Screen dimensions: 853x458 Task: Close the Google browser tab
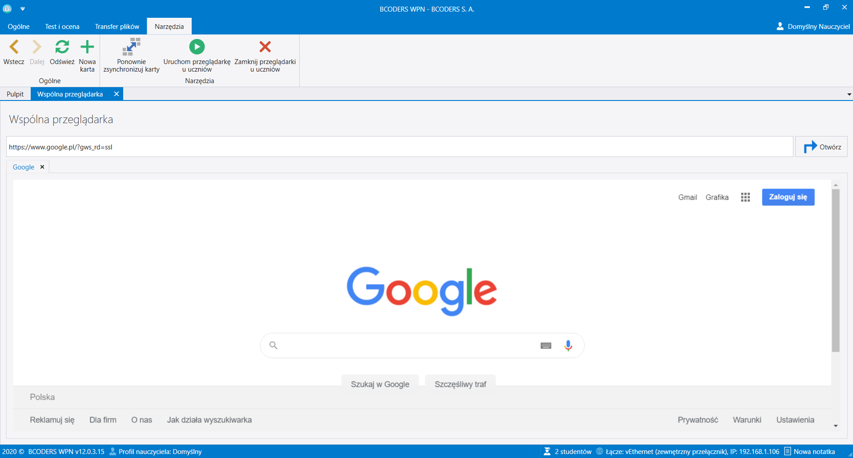tap(42, 167)
